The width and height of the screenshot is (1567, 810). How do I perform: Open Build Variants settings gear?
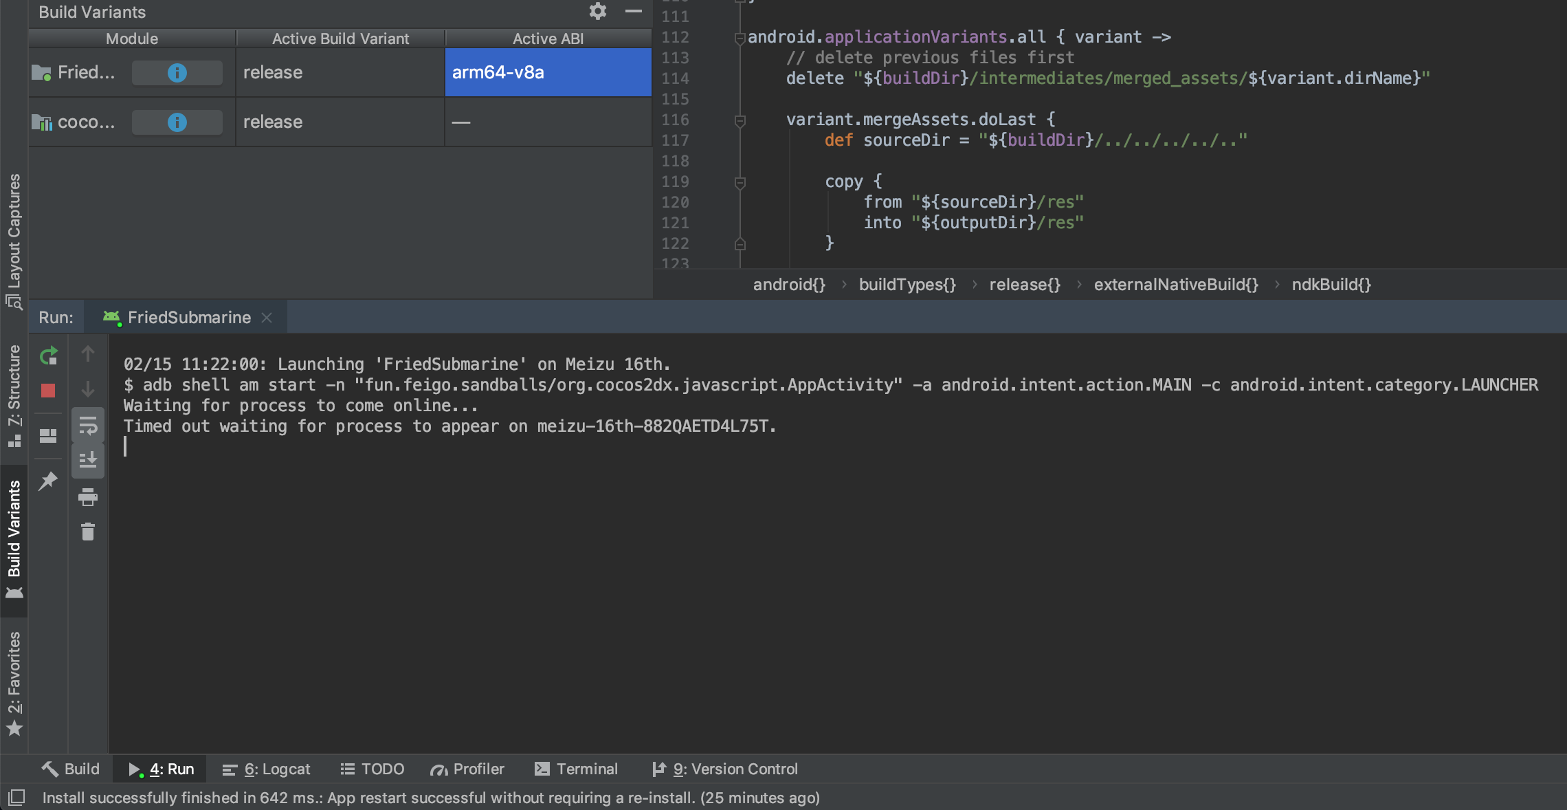(598, 11)
